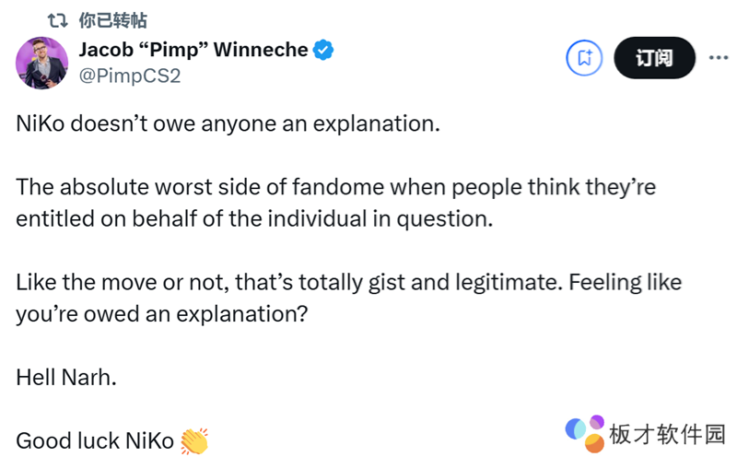Screen dimensions: 737x457
Task: Open the three-dot more options menu
Action: [718, 57]
